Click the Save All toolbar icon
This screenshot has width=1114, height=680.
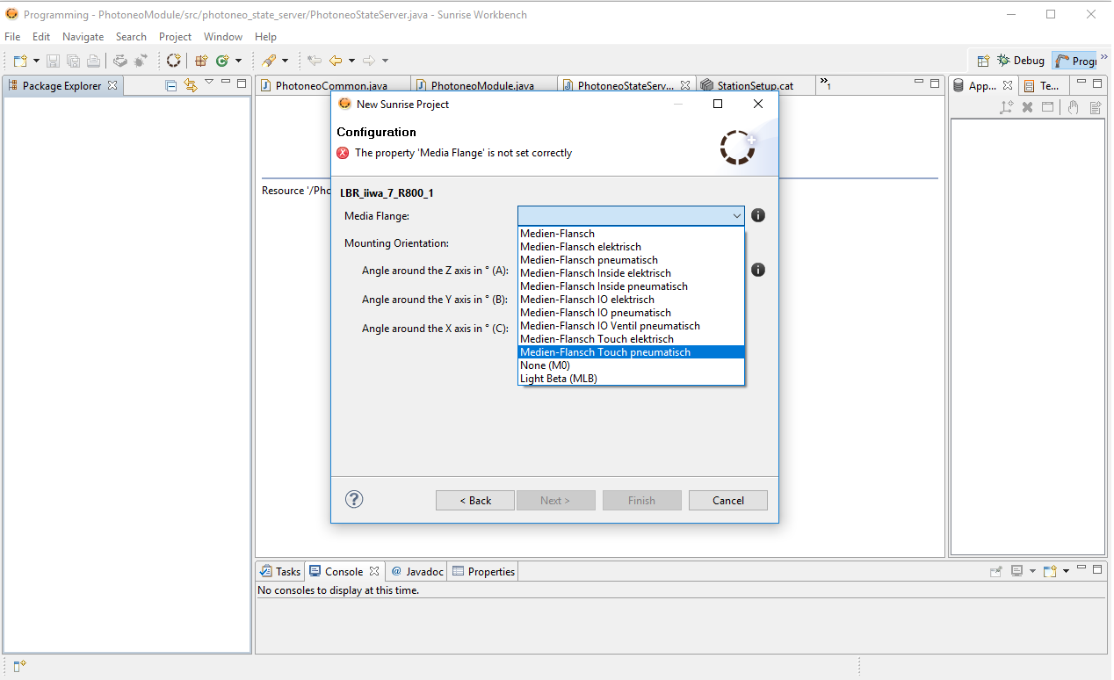pyautogui.click(x=73, y=61)
